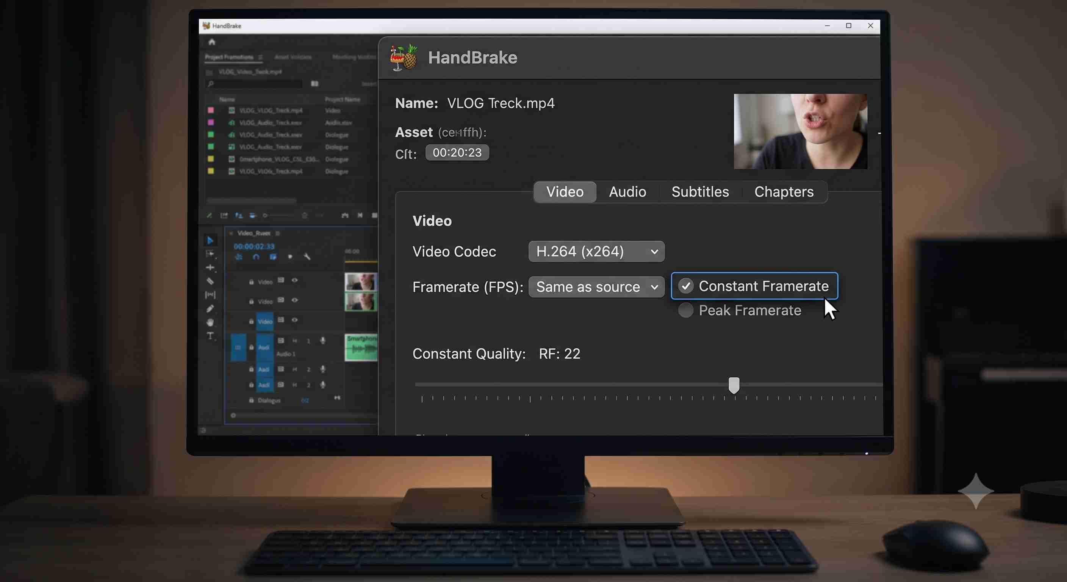Screen dimensions: 1067x582
Task: Open the Framerate (FPS) dropdown
Action: [x=596, y=287]
